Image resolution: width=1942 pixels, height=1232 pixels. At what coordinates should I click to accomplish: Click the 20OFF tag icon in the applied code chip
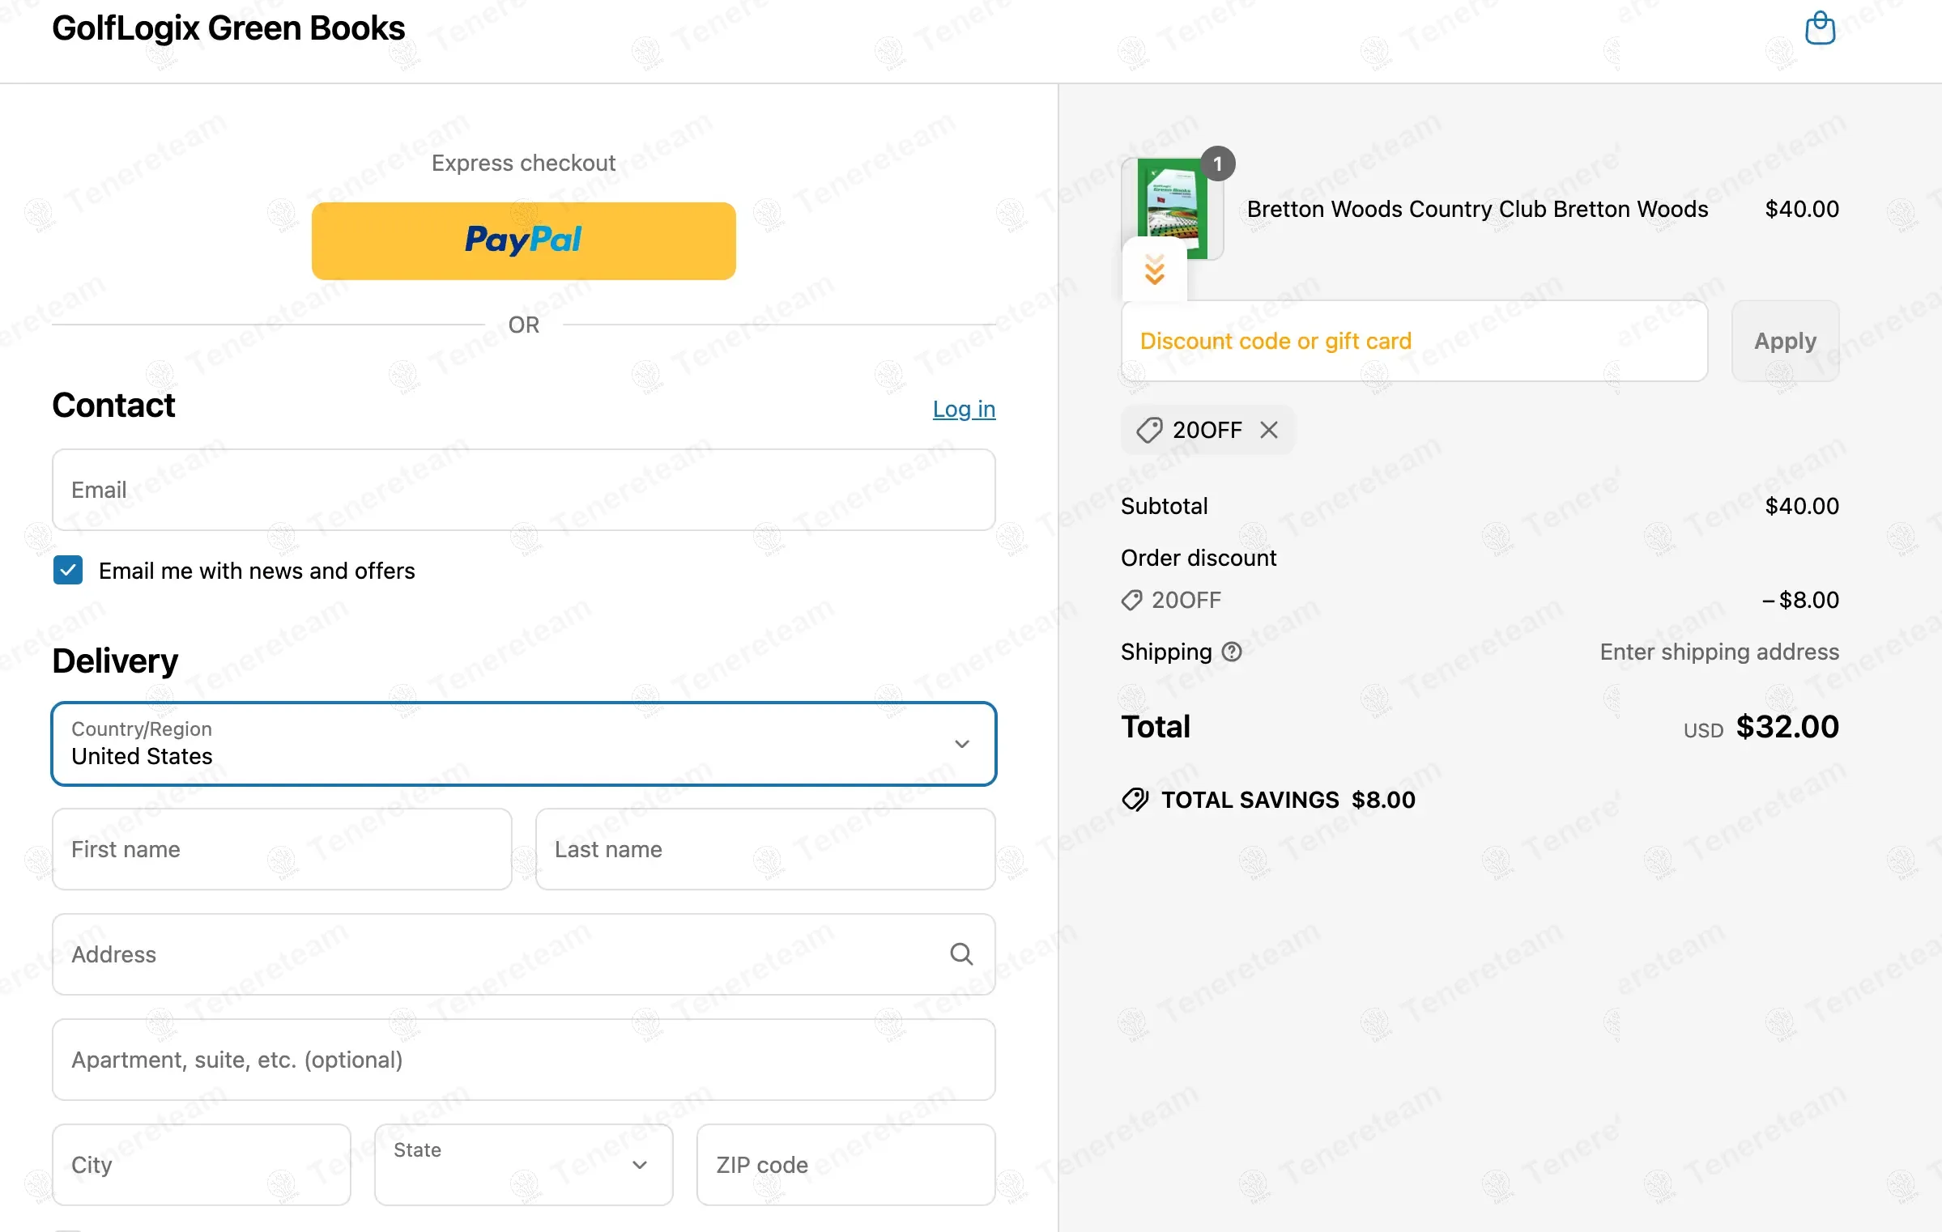[1149, 430]
